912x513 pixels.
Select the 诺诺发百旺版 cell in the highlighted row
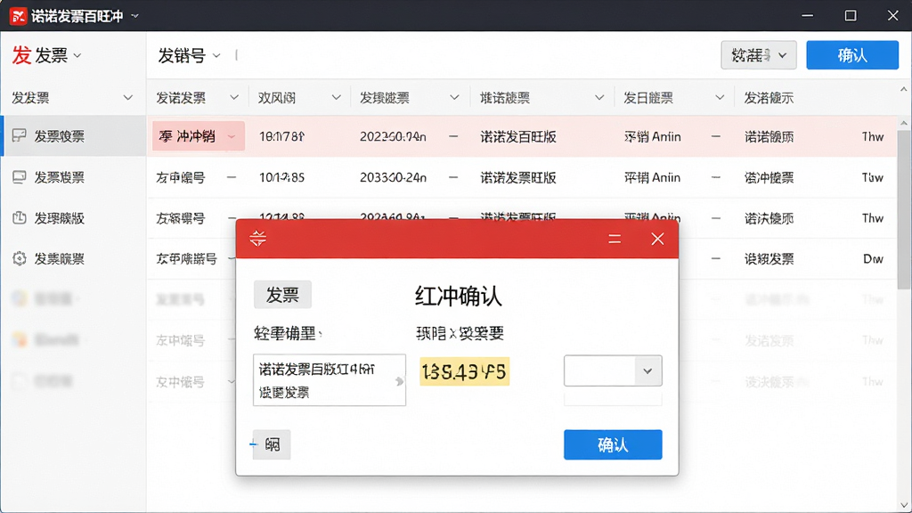(518, 136)
